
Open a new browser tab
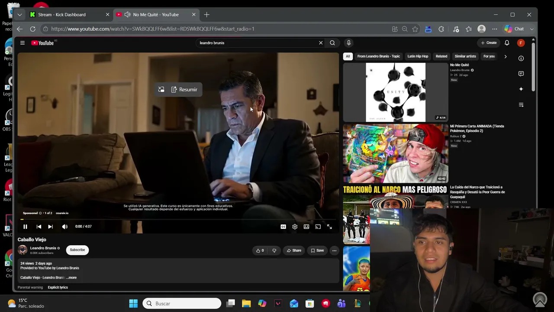pos(206,15)
